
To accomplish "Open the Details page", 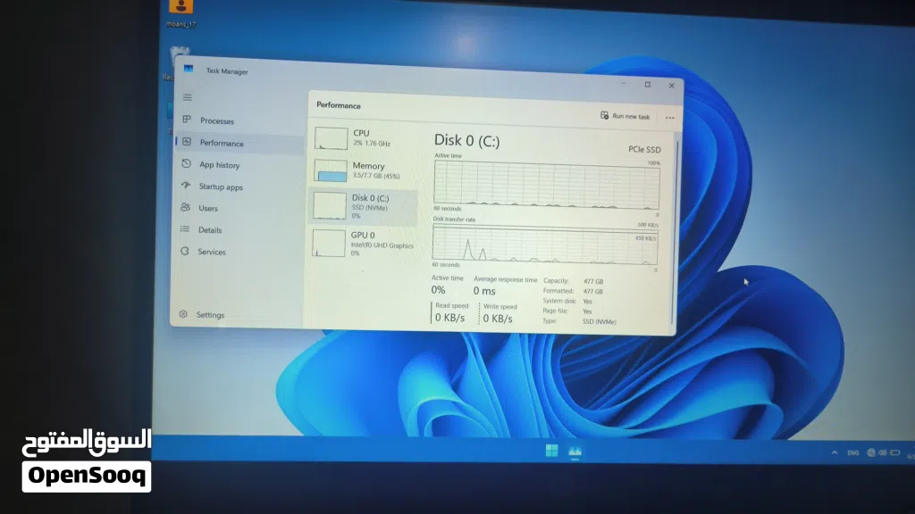I will [x=209, y=230].
